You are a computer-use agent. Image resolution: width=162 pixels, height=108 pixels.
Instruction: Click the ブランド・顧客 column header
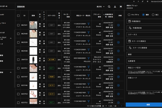[x=97, y=16]
